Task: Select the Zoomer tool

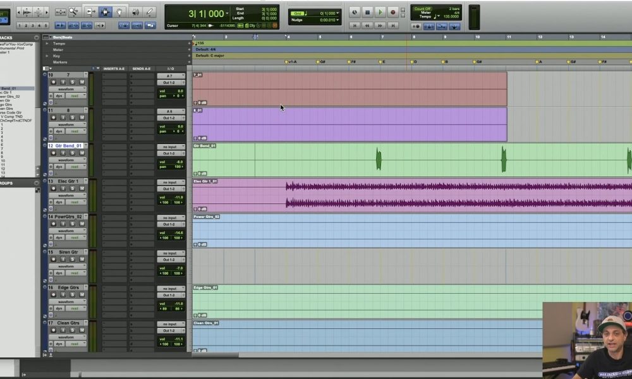Action: point(73,11)
